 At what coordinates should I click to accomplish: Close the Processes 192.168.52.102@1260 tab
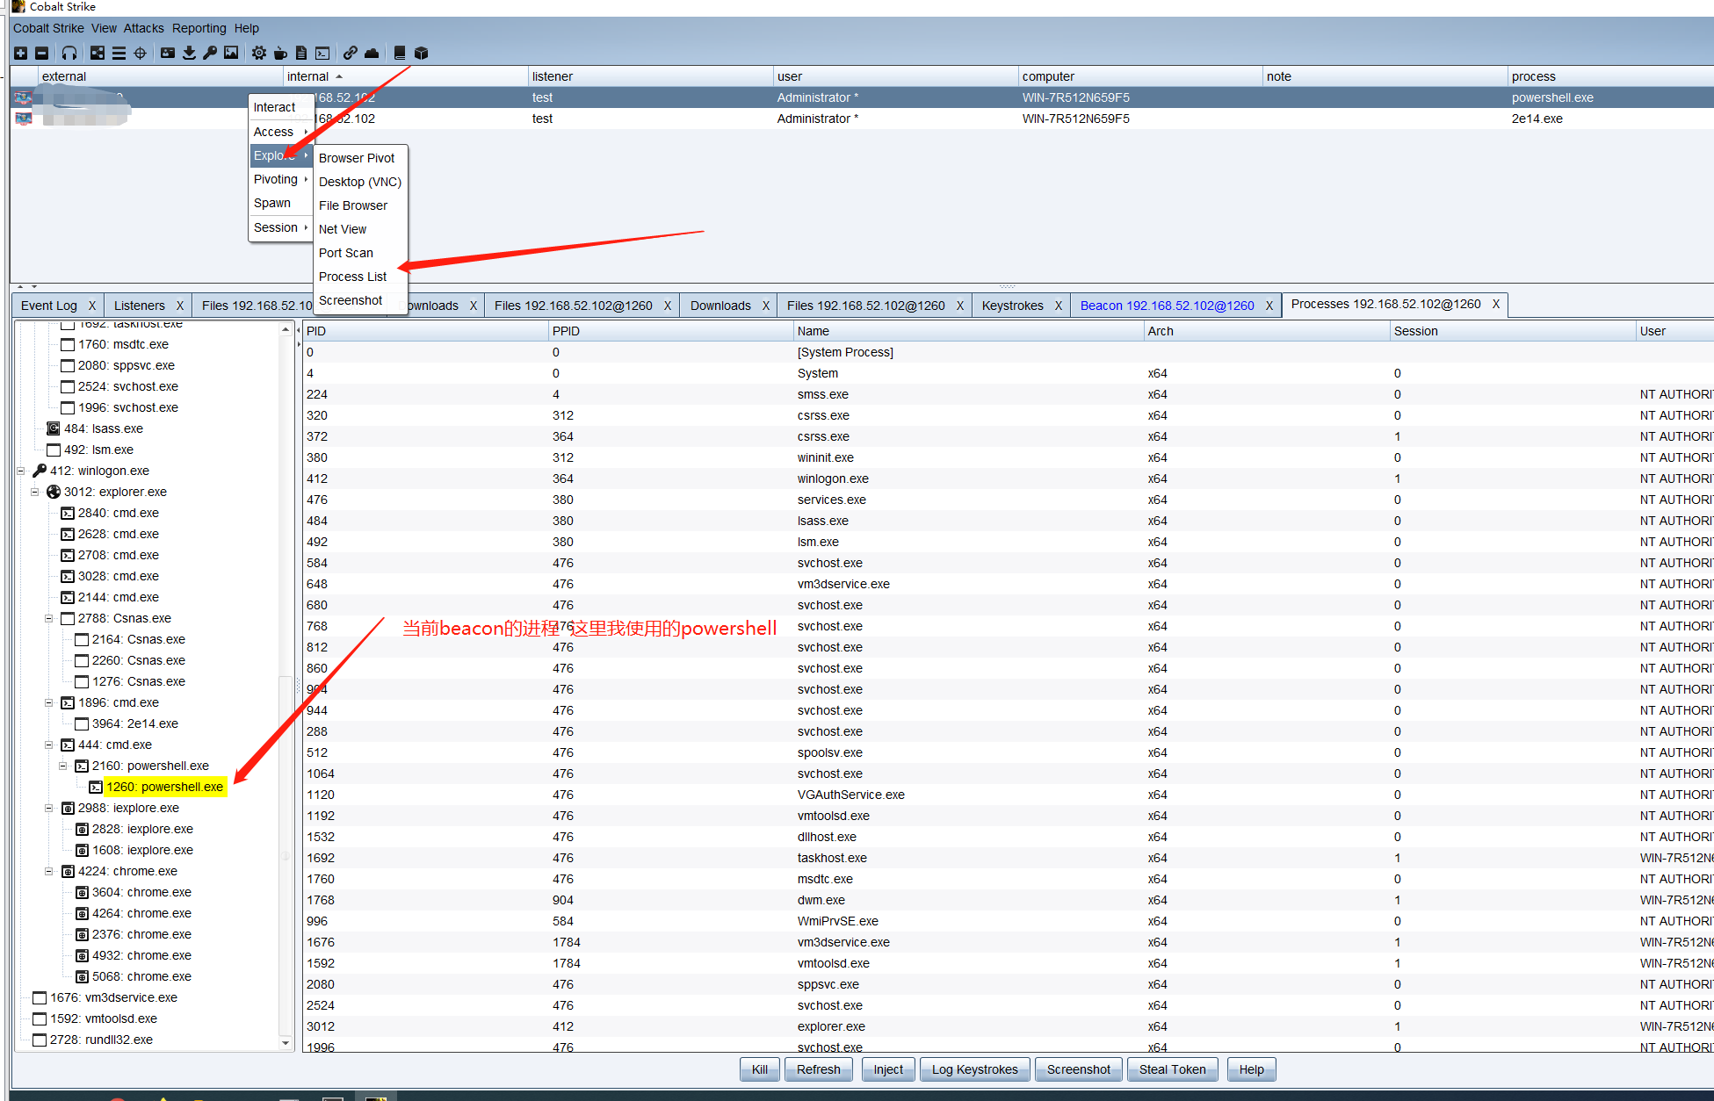point(1496,304)
